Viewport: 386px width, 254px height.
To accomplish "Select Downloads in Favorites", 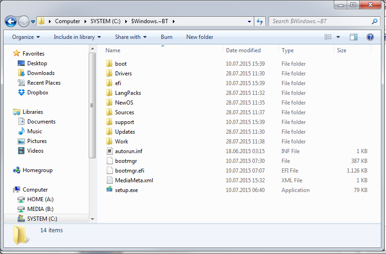I will pyautogui.click(x=41, y=73).
